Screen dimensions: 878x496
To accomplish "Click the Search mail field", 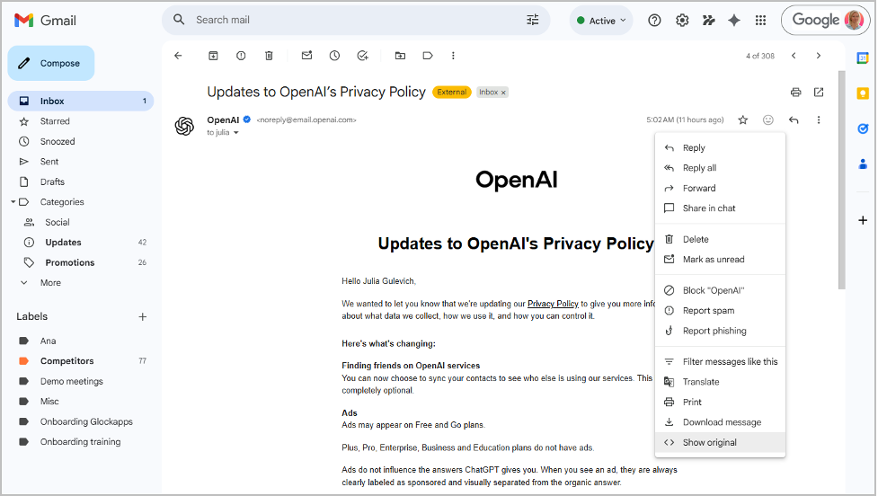I will click(x=350, y=20).
